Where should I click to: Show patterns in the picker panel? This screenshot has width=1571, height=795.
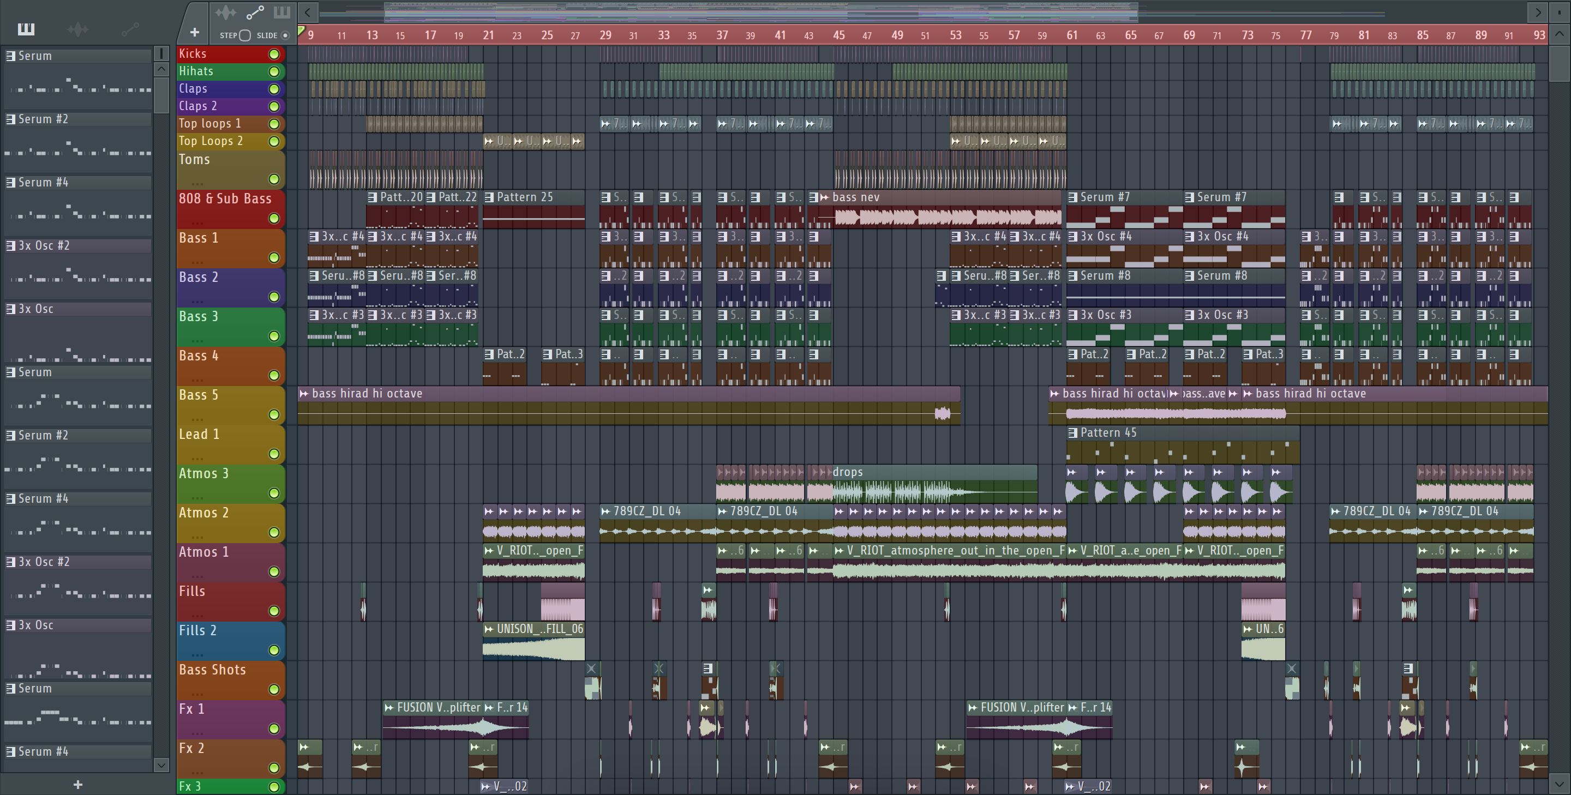tap(26, 29)
